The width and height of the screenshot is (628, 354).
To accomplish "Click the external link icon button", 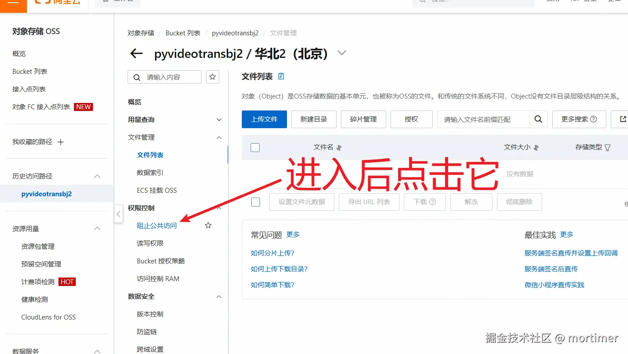I will (623, 119).
